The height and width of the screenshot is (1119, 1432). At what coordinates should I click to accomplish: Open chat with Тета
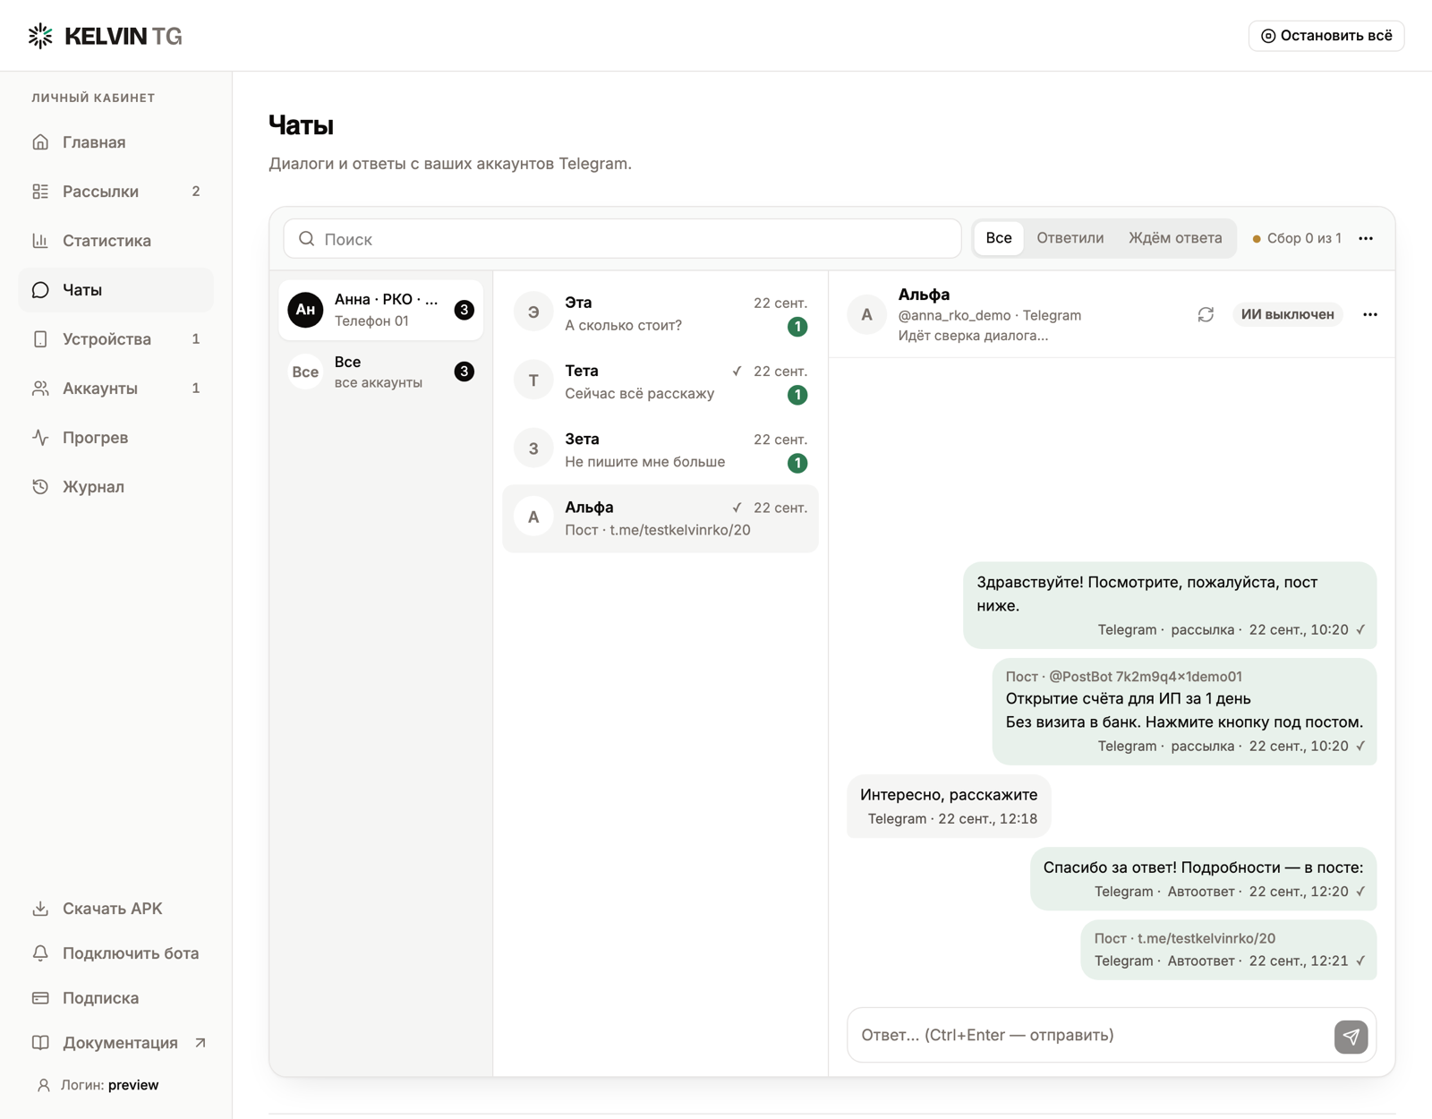661,381
